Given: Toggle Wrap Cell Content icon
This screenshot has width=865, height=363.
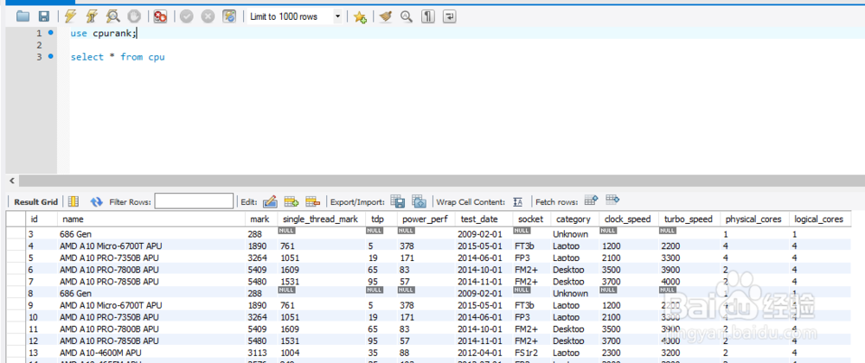Looking at the screenshot, I should [517, 202].
